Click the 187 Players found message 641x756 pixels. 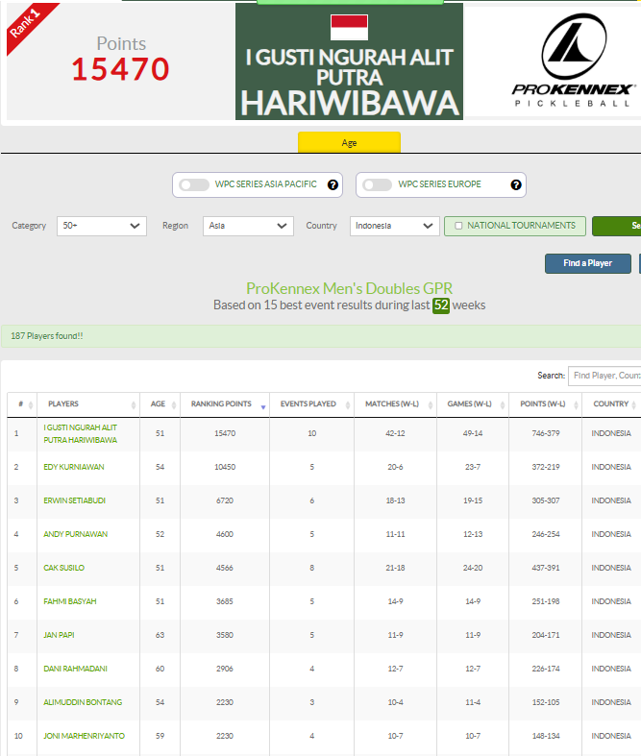pos(47,336)
